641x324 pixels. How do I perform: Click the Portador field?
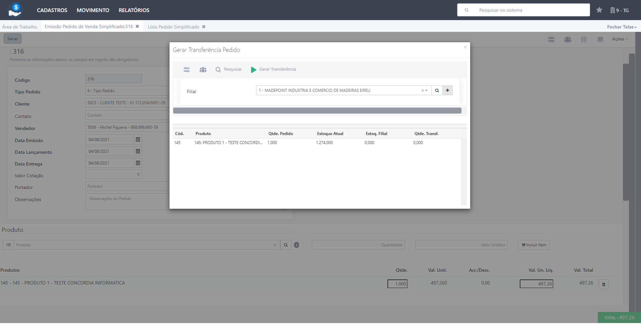point(127,186)
